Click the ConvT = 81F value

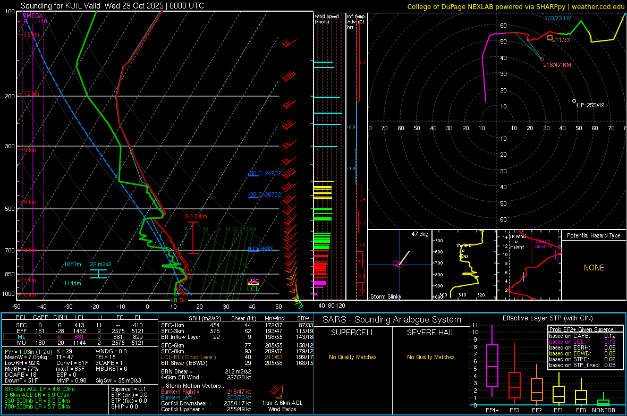(72, 363)
